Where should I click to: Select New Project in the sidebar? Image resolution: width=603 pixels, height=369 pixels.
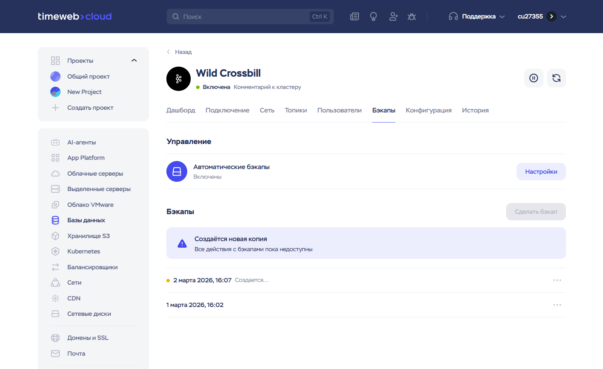(x=84, y=92)
